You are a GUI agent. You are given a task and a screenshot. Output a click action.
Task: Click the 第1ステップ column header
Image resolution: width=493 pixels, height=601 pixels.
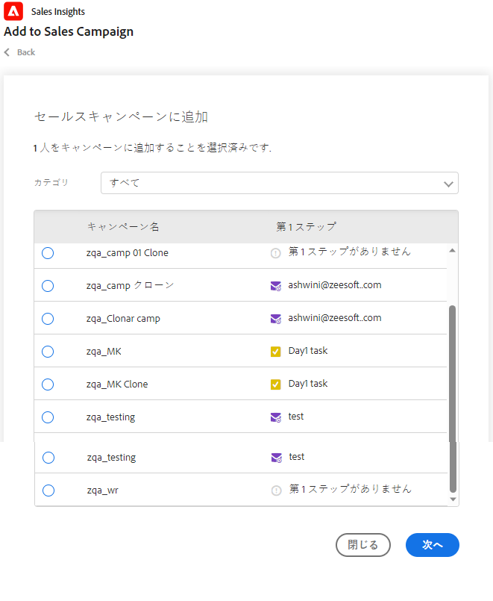pos(306,227)
